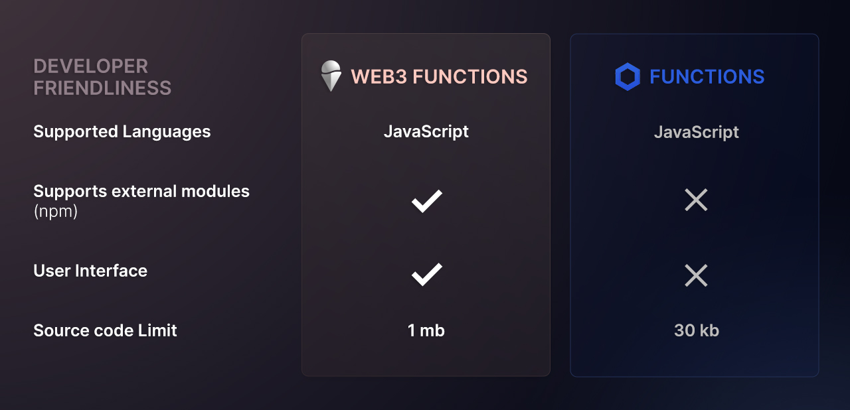Click the Supports external modules label

[141, 191]
